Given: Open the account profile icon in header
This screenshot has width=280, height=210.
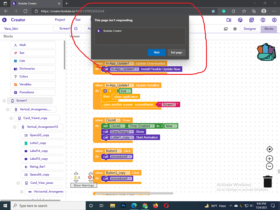Looking at the screenshot, I should 274,20.
